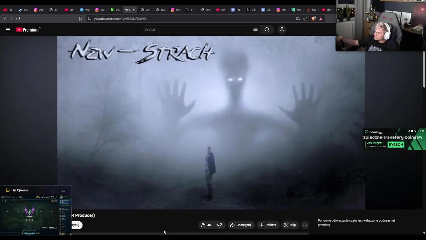Open the Brave Shields lion icon
Image resolution: width=426 pixels, height=240 pixels.
[x=313, y=19]
